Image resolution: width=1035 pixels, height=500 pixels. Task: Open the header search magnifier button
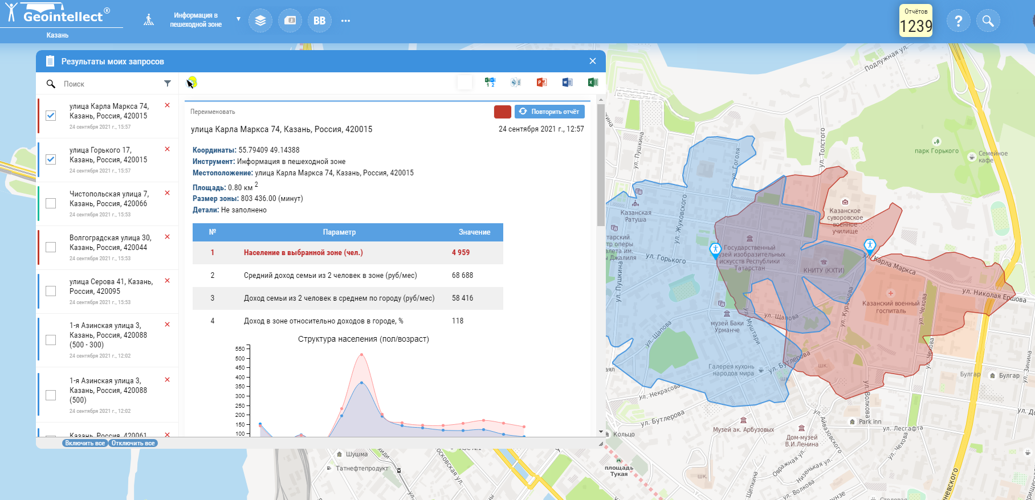click(988, 21)
